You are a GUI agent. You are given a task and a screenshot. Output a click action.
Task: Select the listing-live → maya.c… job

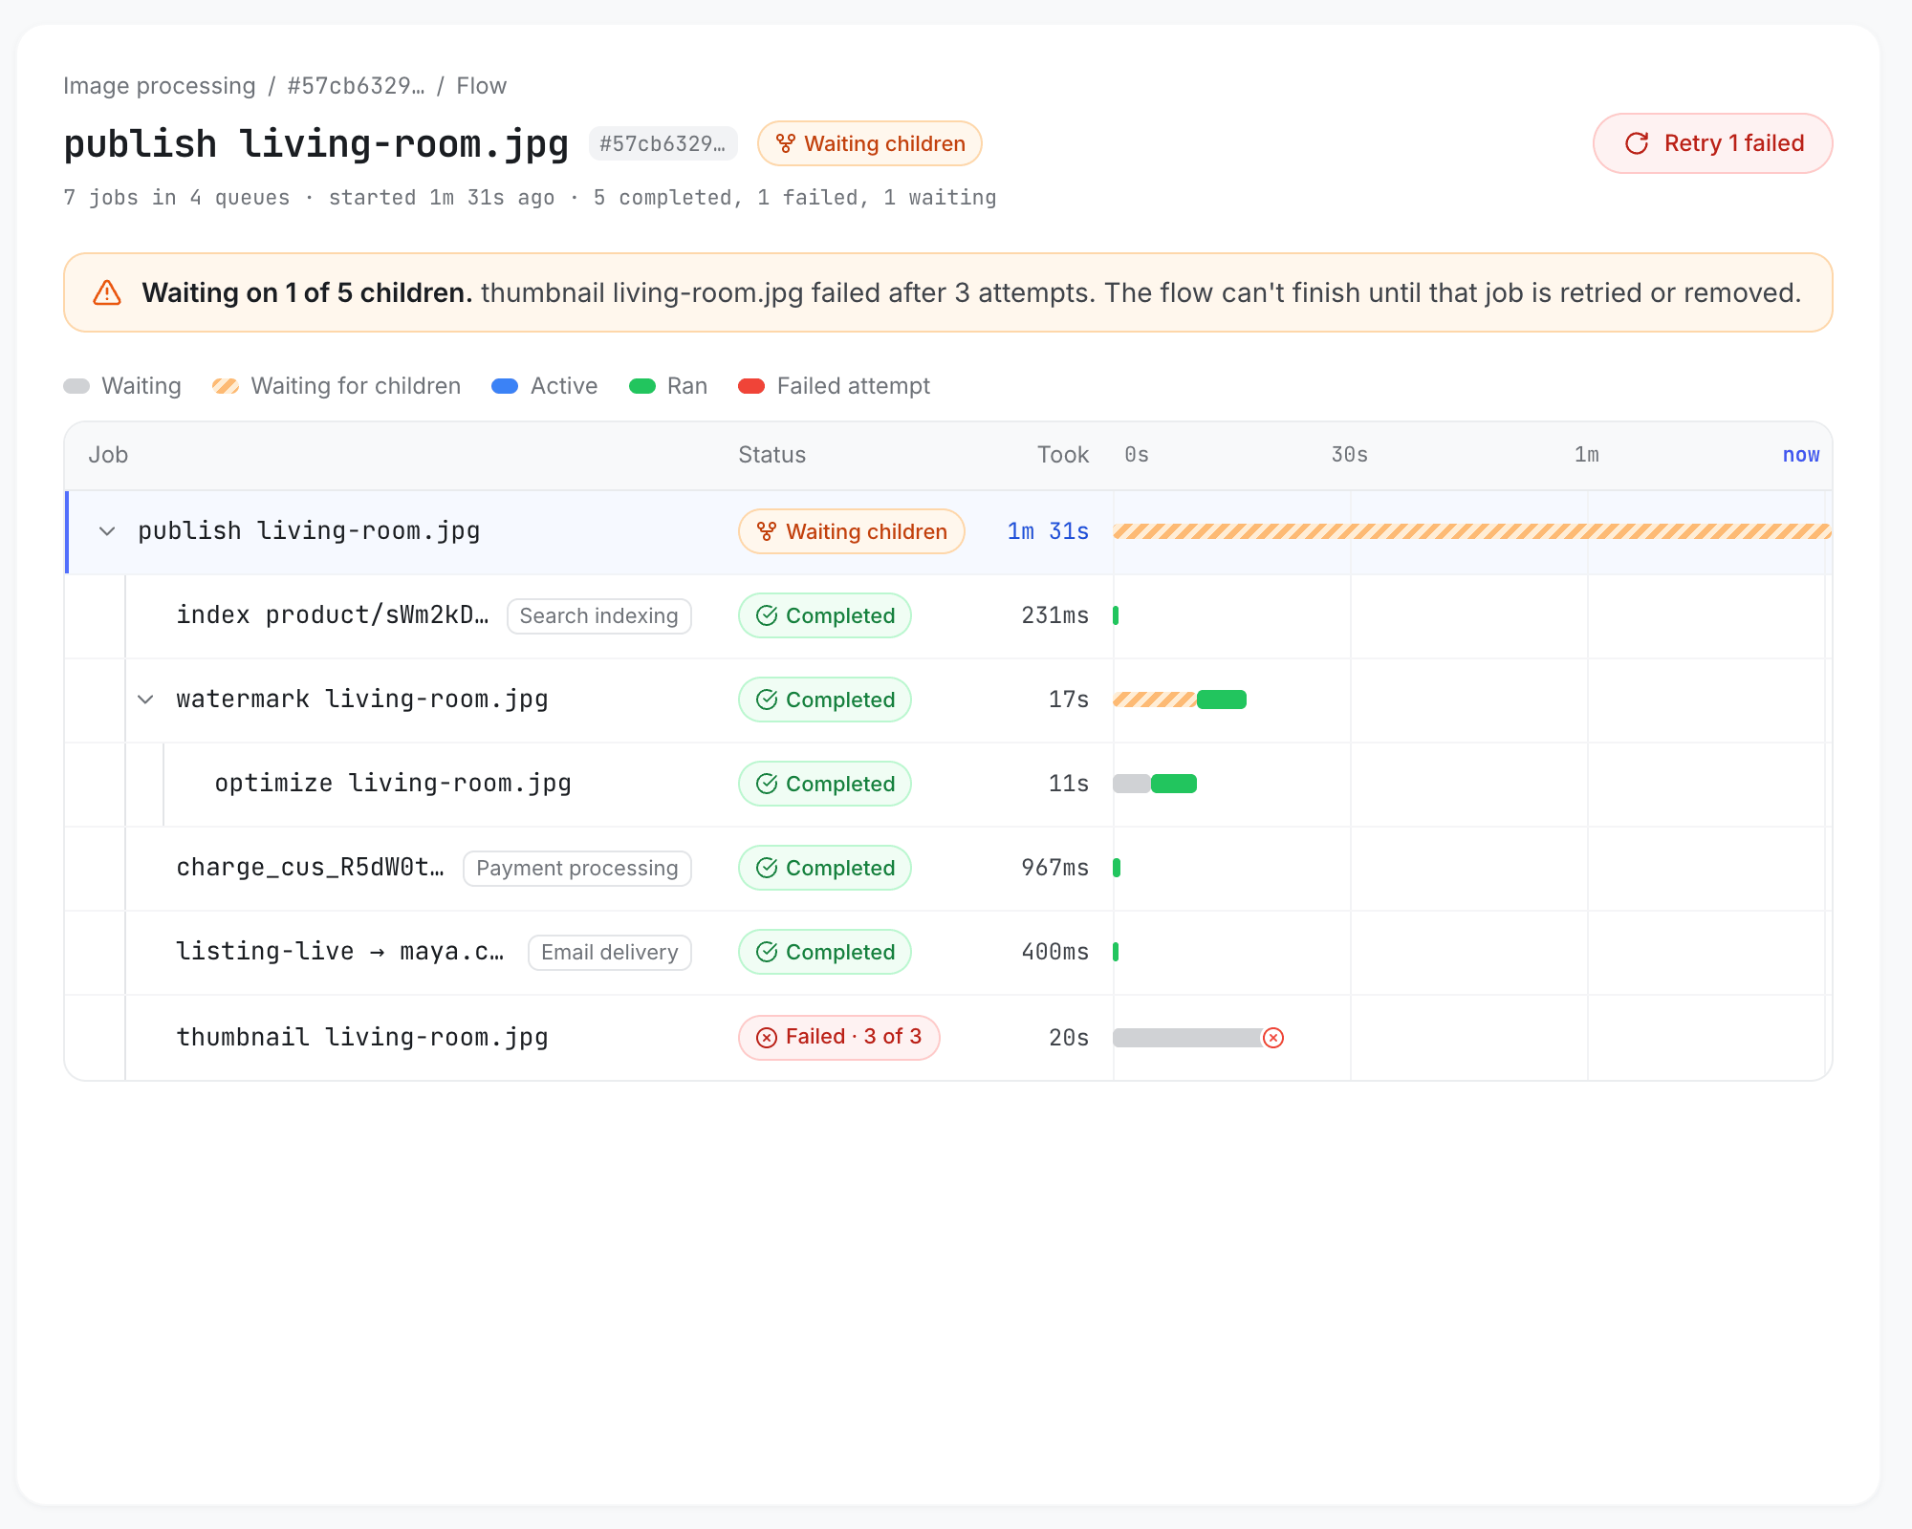(948, 952)
